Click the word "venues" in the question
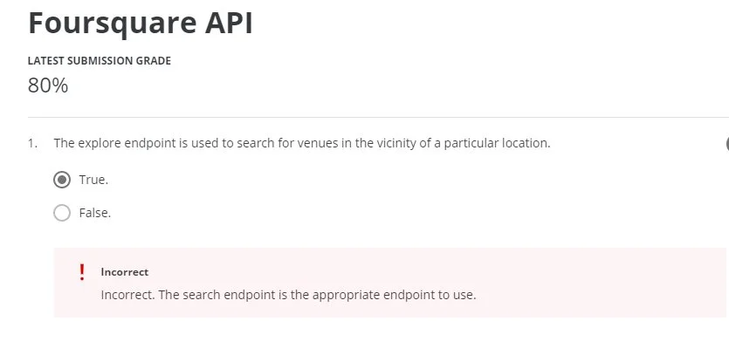 [312, 143]
